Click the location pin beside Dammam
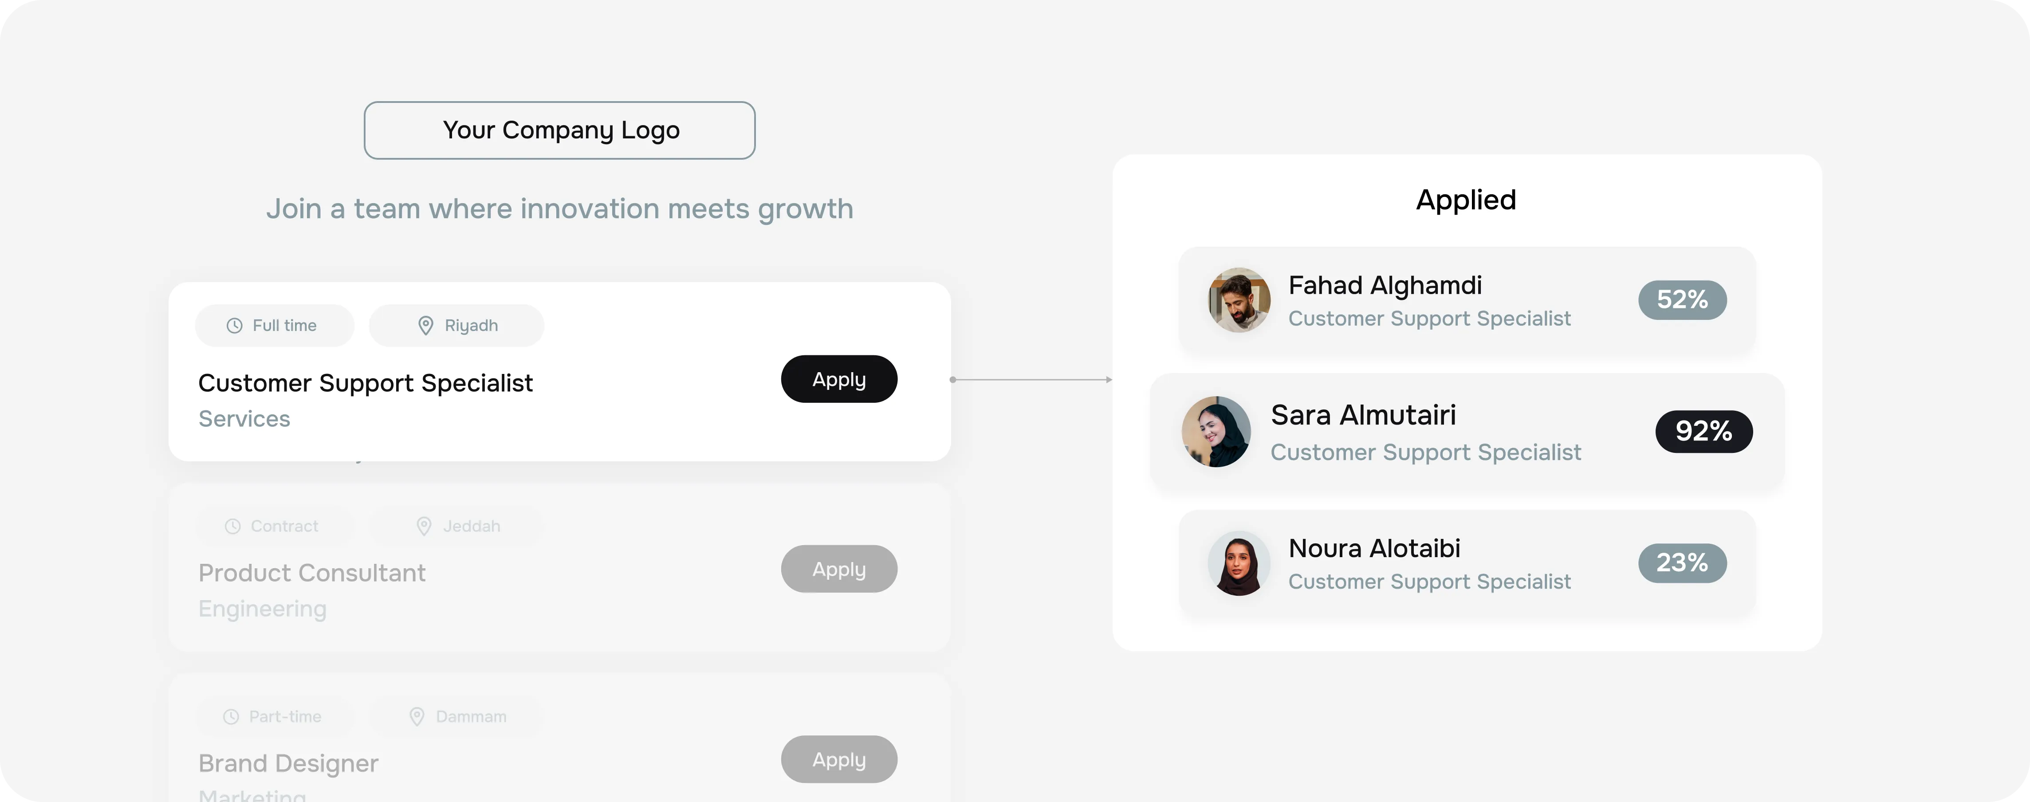 (x=417, y=717)
